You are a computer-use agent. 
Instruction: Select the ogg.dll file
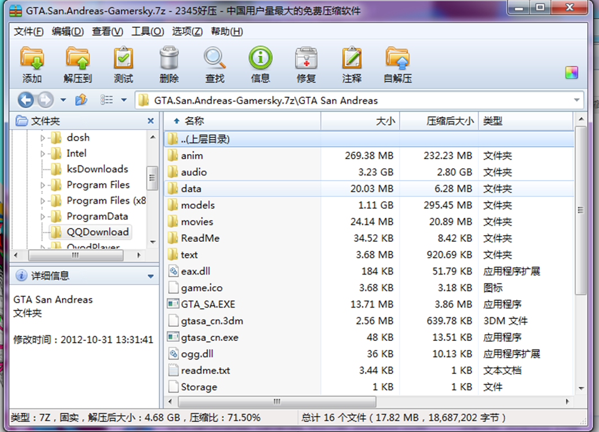(370, 354)
